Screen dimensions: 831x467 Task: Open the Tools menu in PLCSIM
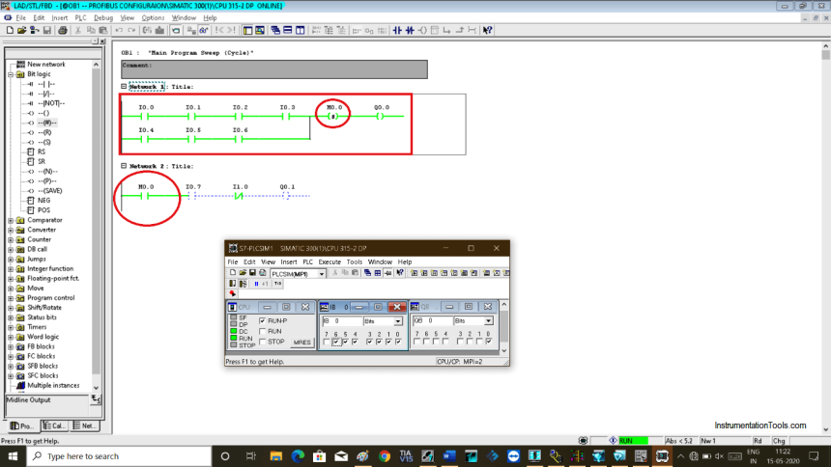tap(354, 261)
